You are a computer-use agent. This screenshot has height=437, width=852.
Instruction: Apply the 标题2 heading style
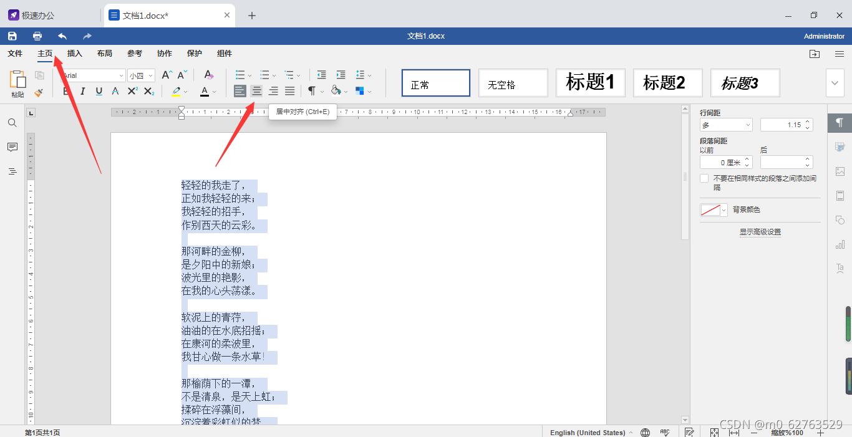[667, 83]
